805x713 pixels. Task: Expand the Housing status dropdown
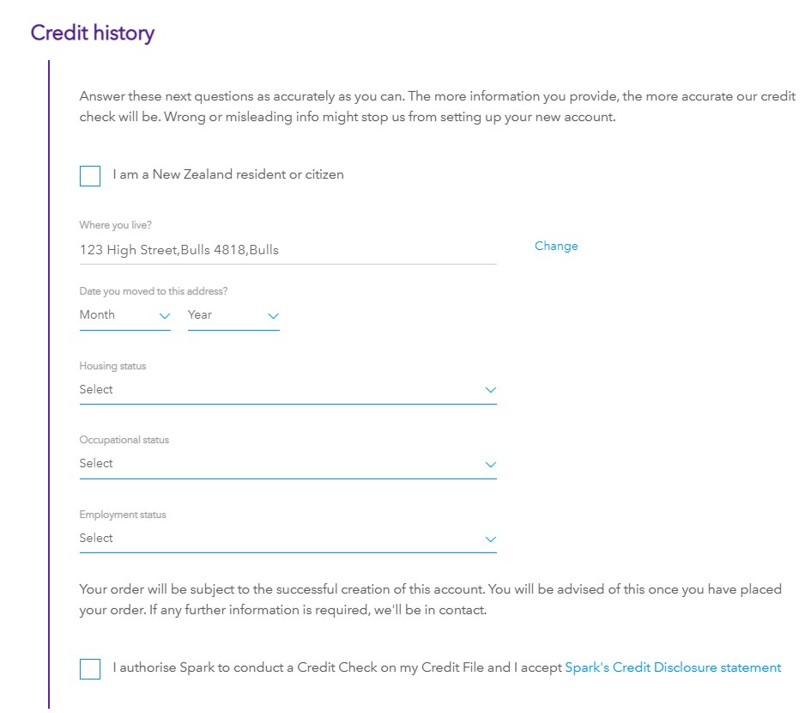tap(287, 390)
